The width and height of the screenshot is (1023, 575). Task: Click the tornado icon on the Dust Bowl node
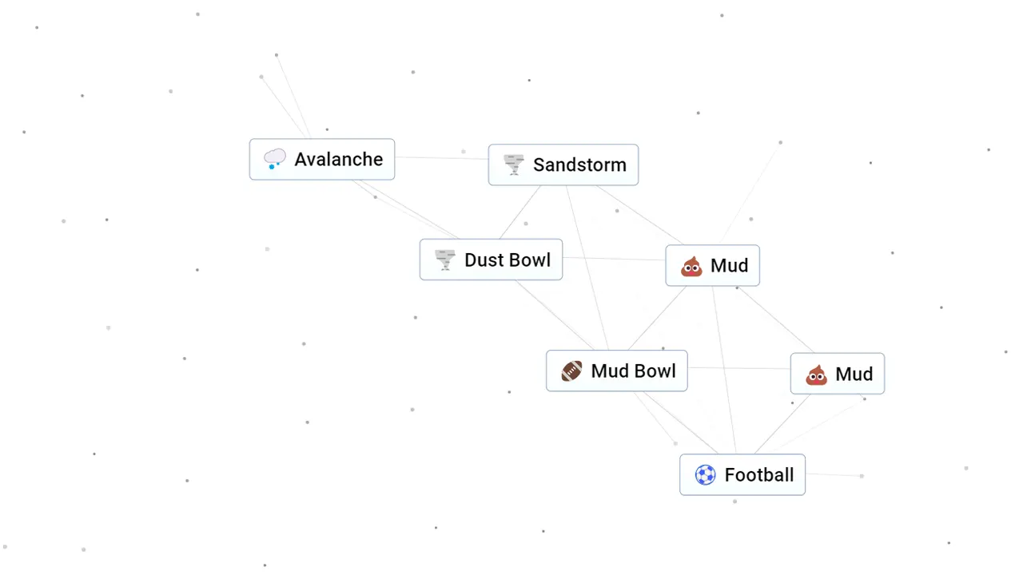pos(444,260)
